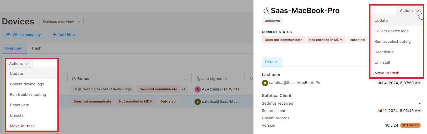Viewport: 427px width, 134px height.
Task: Click the +1 status badge
Action: click(x=183, y=89)
